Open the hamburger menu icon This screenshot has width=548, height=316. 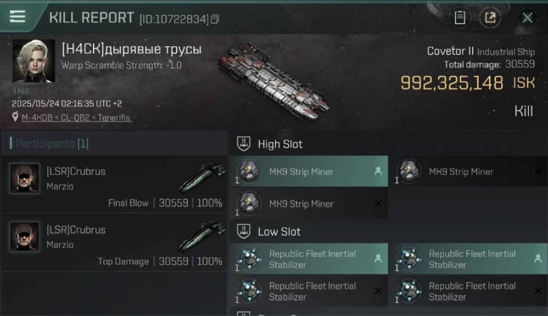17,17
